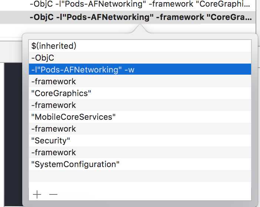This screenshot has width=260, height=207.
Task: Select the -ObjC linker flag row
Action: pyautogui.click(x=140, y=58)
